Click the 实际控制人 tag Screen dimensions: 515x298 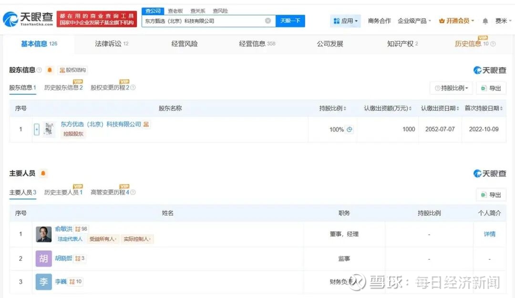tap(137, 239)
